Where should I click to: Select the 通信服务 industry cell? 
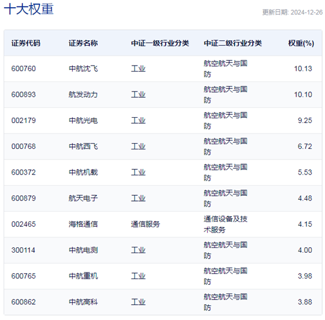coord(145,224)
